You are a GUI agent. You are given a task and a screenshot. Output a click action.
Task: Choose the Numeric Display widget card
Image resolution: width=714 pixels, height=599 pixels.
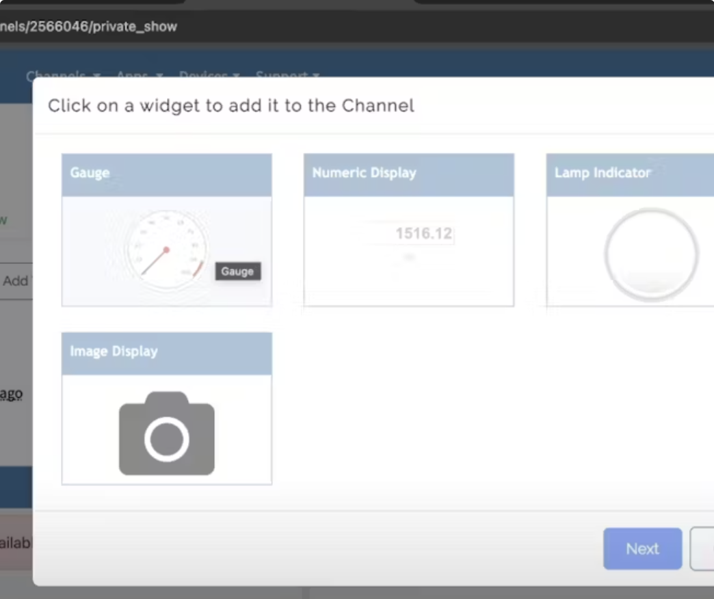pos(409,230)
